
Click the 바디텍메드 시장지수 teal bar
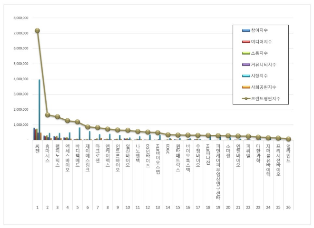pyautogui.click(x=80, y=133)
